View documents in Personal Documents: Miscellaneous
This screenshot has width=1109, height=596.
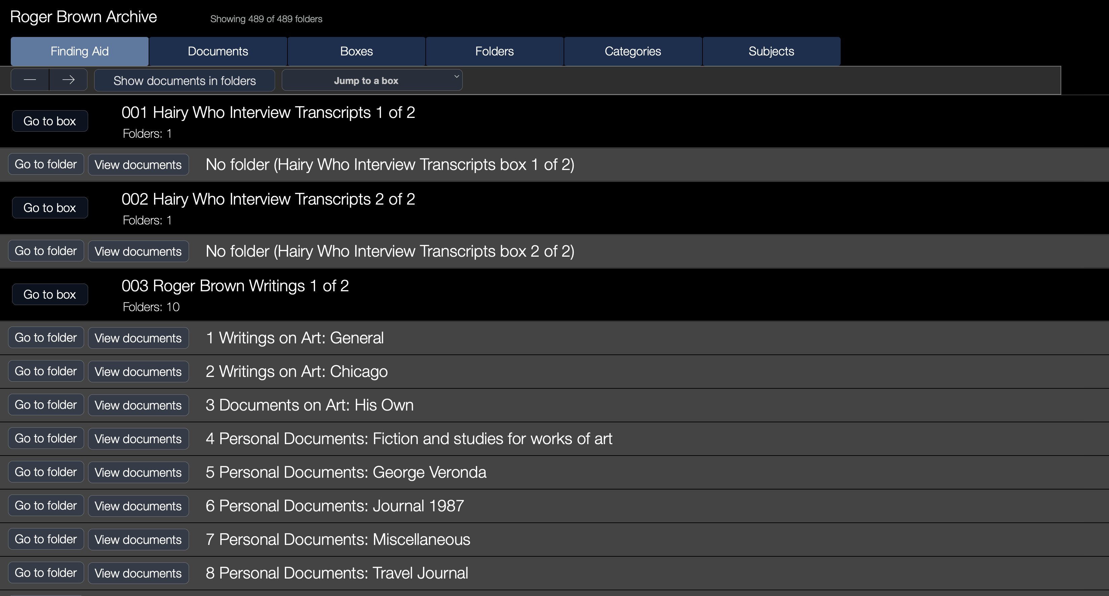138,539
